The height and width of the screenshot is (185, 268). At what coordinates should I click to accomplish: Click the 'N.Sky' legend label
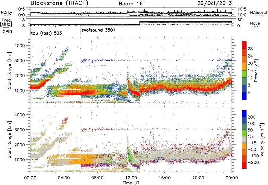6,12
